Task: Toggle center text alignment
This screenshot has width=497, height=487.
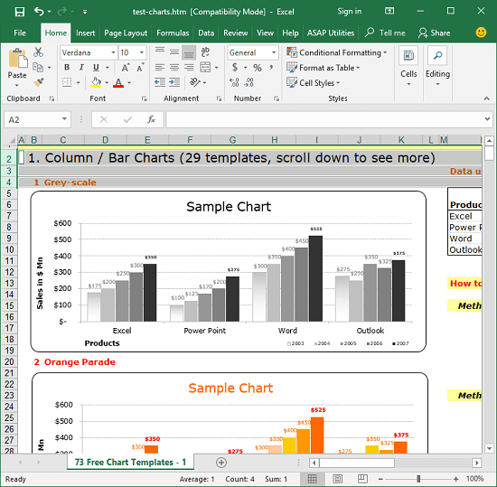Action: (174, 68)
